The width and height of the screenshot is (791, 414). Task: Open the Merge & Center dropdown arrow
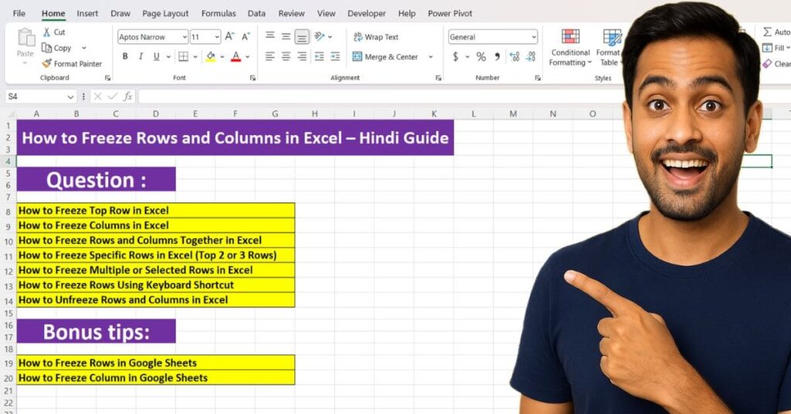point(431,57)
